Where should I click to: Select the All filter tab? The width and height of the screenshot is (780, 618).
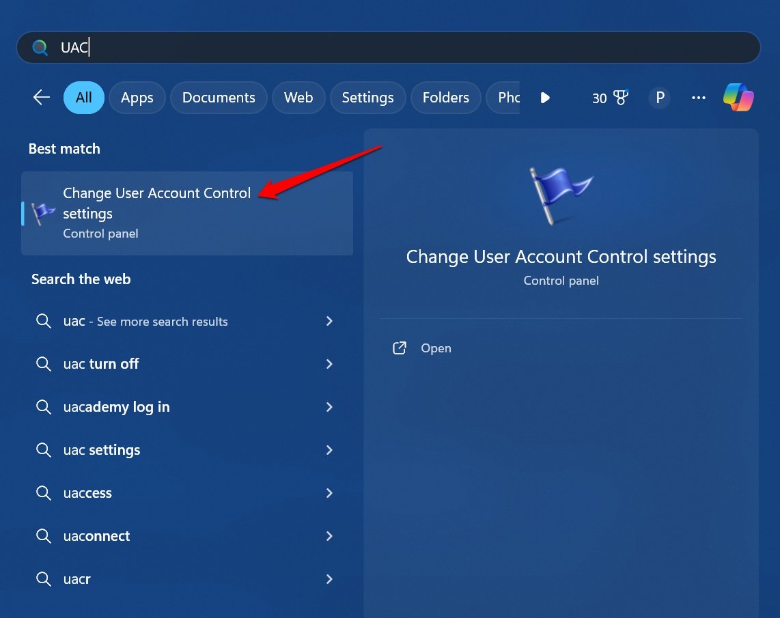[83, 98]
